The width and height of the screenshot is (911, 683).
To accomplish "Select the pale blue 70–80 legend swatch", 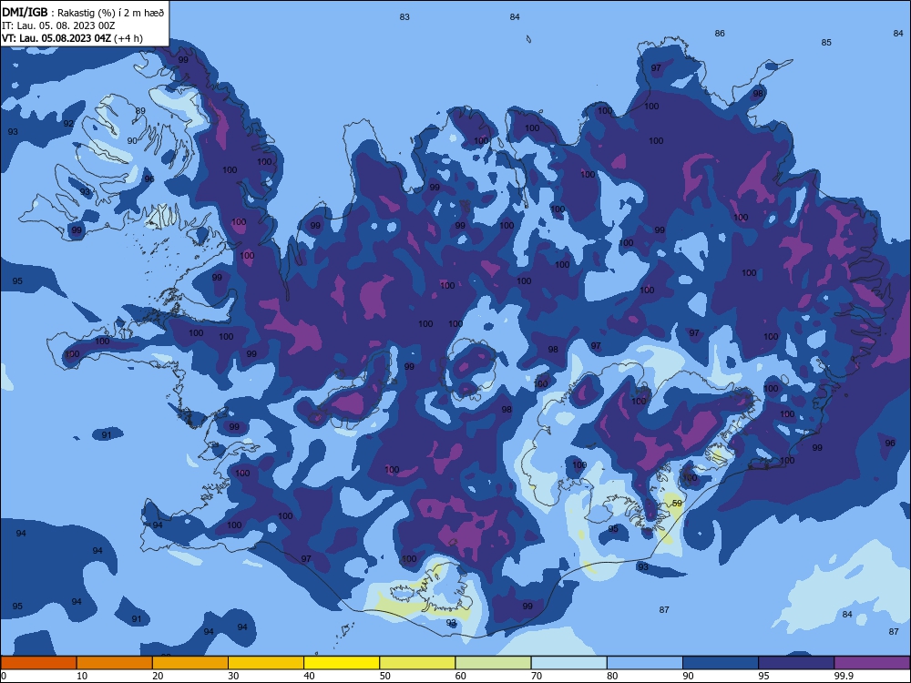I will click(568, 663).
